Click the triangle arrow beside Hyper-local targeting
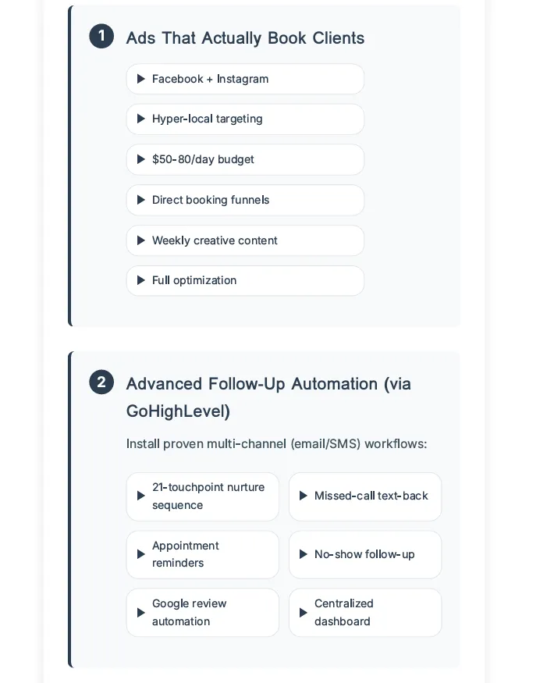Viewport: 547px width, 683px height. pyautogui.click(x=141, y=119)
